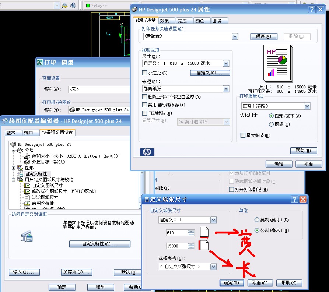
Task: Click the plotter device icon in custom dialog area
Action: 27,236
